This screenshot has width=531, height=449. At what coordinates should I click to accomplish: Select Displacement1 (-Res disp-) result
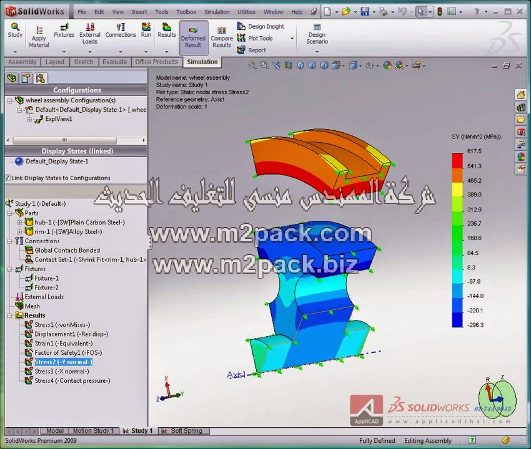point(71,334)
